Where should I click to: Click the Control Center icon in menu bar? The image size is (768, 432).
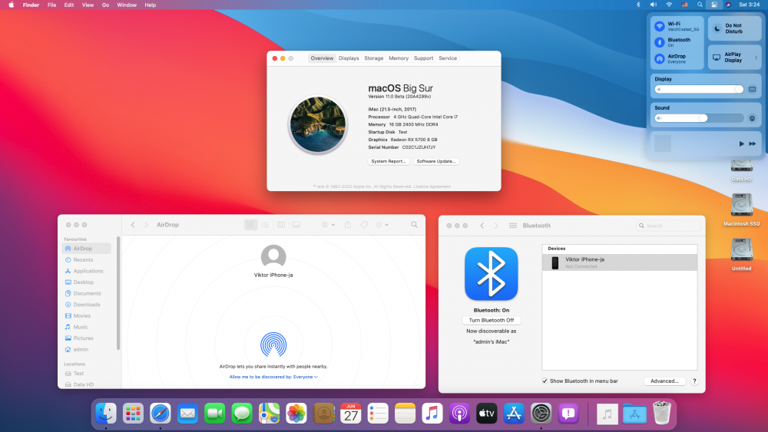coord(714,5)
